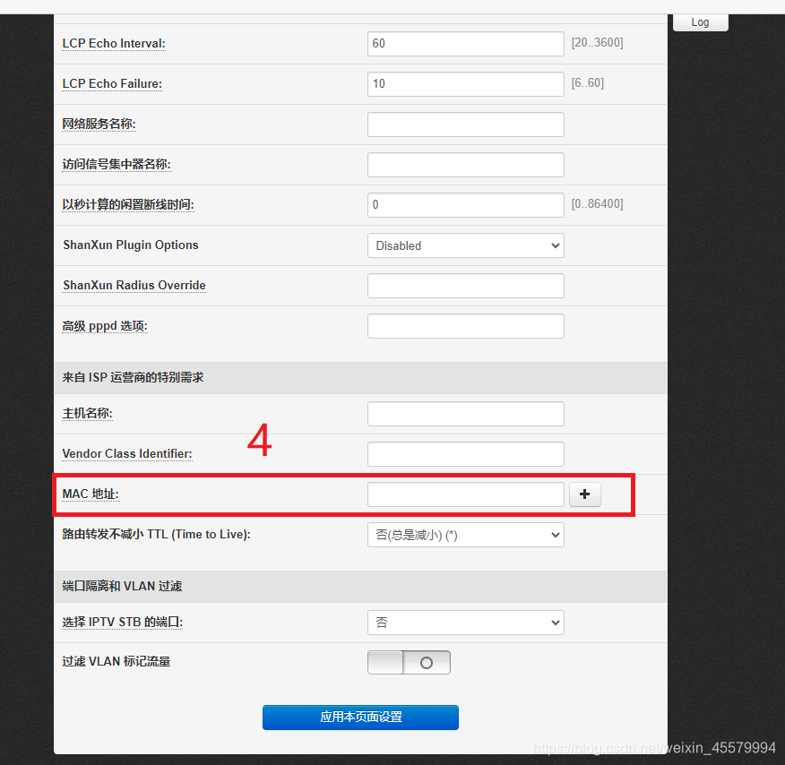The height and width of the screenshot is (765, 785).
Task: Click the ShanXun Radius Override input field
Action: pyautogui.click(x=466, y=286)
